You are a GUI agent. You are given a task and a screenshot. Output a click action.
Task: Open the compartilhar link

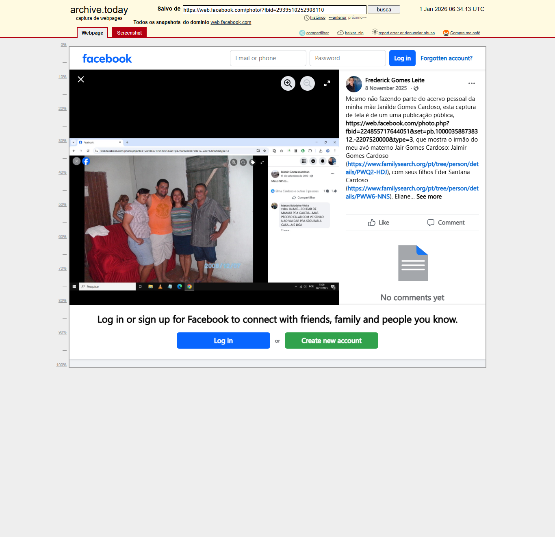click(x=317, y=33)
